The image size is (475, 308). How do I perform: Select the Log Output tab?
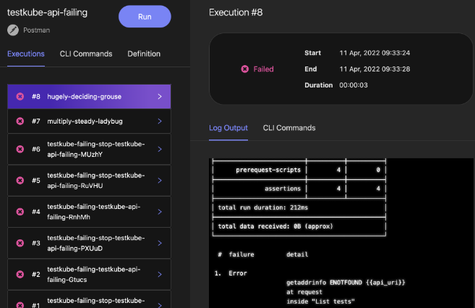(228, 128)
